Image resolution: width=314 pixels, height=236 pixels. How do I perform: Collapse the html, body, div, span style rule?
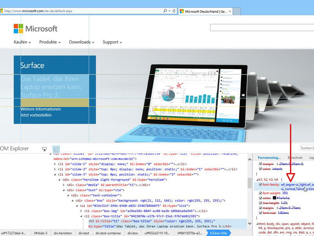click(257, 224)
